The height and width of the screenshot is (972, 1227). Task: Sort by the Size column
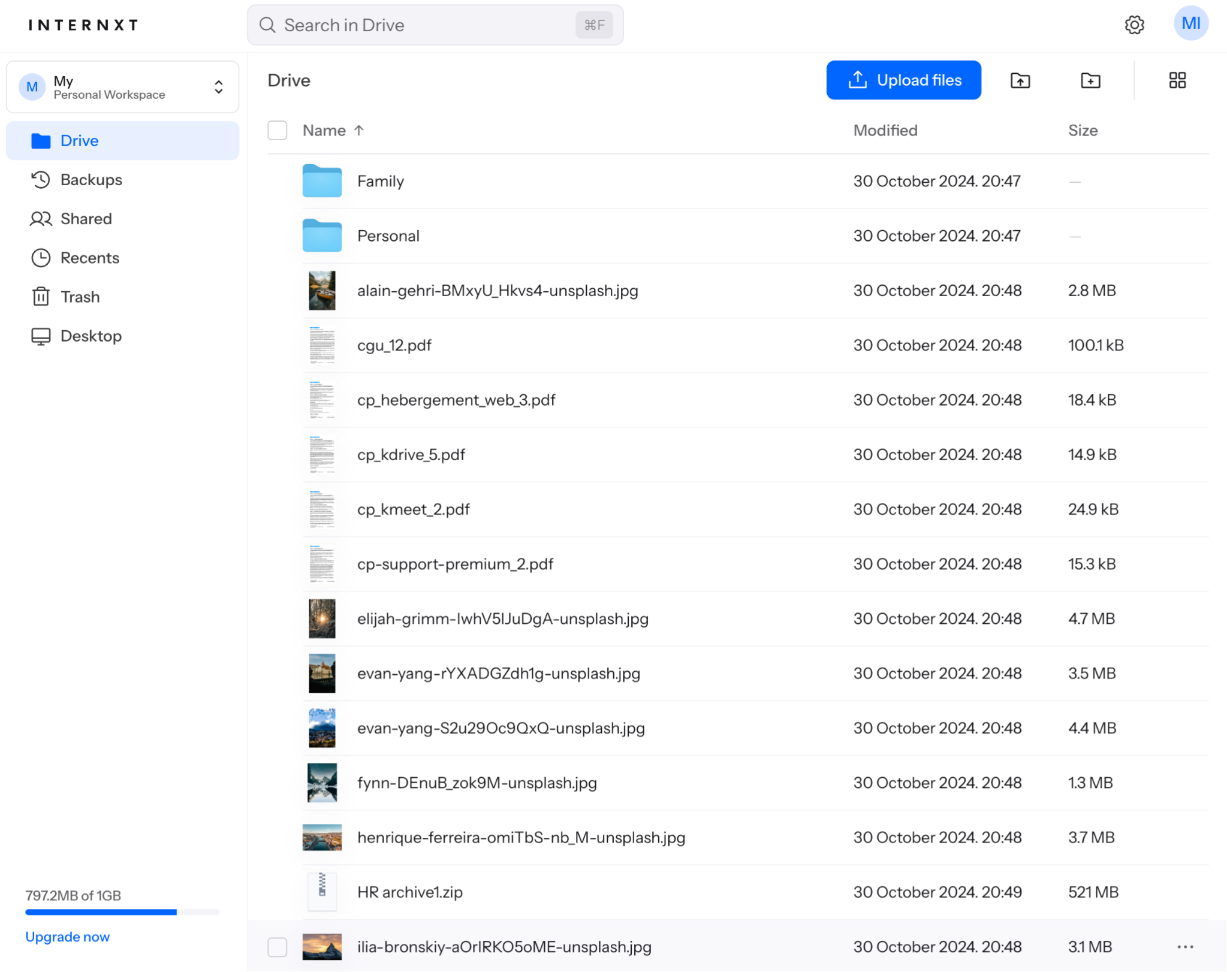click(x=1083, y=131)
